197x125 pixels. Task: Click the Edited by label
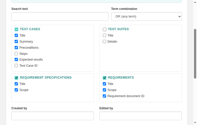pos(106,108)
